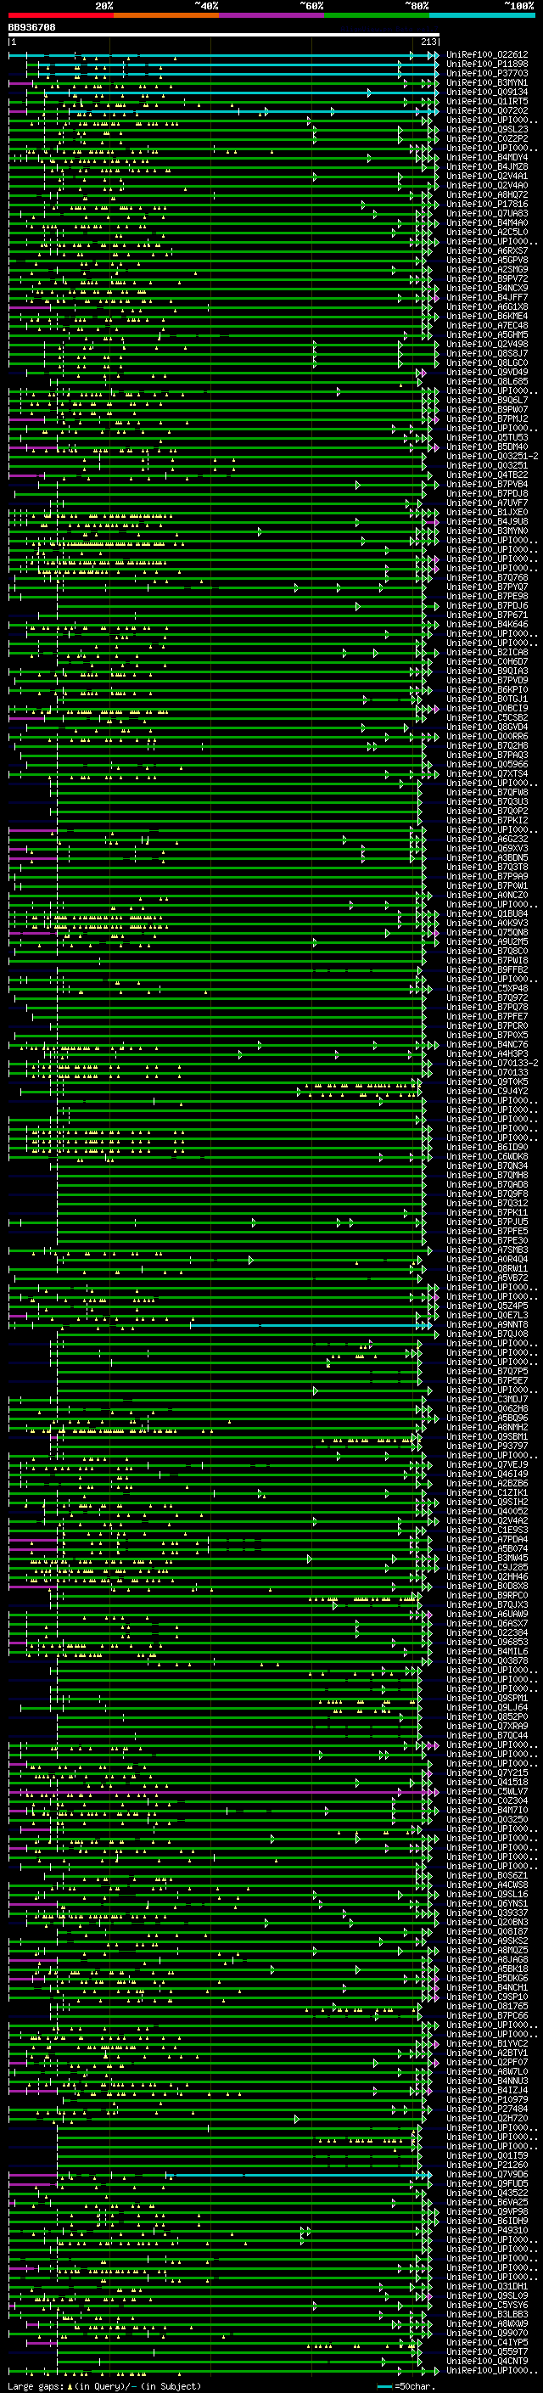This screenshot has height=2393, width=543.
Task: Select hit label UniRef100_A8HQ72
Action: click(x=487, y=194)
